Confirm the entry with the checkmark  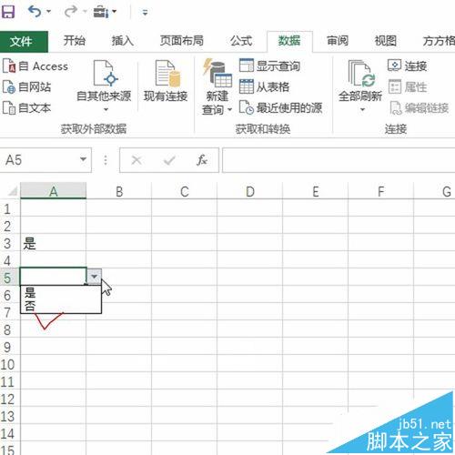click(x=169, y=160)
